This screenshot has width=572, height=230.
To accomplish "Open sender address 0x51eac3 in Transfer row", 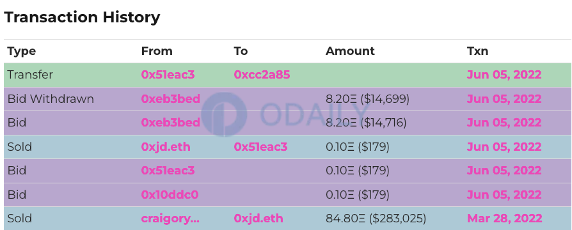I will (168, 75).
